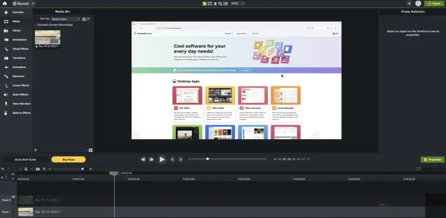Open the Library tab in sidebar

point(16,31)
